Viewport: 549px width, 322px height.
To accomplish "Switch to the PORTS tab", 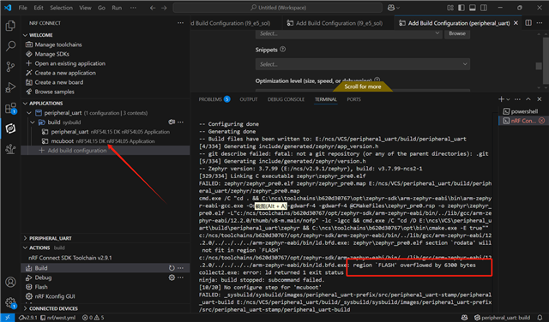I will [353, 99].
